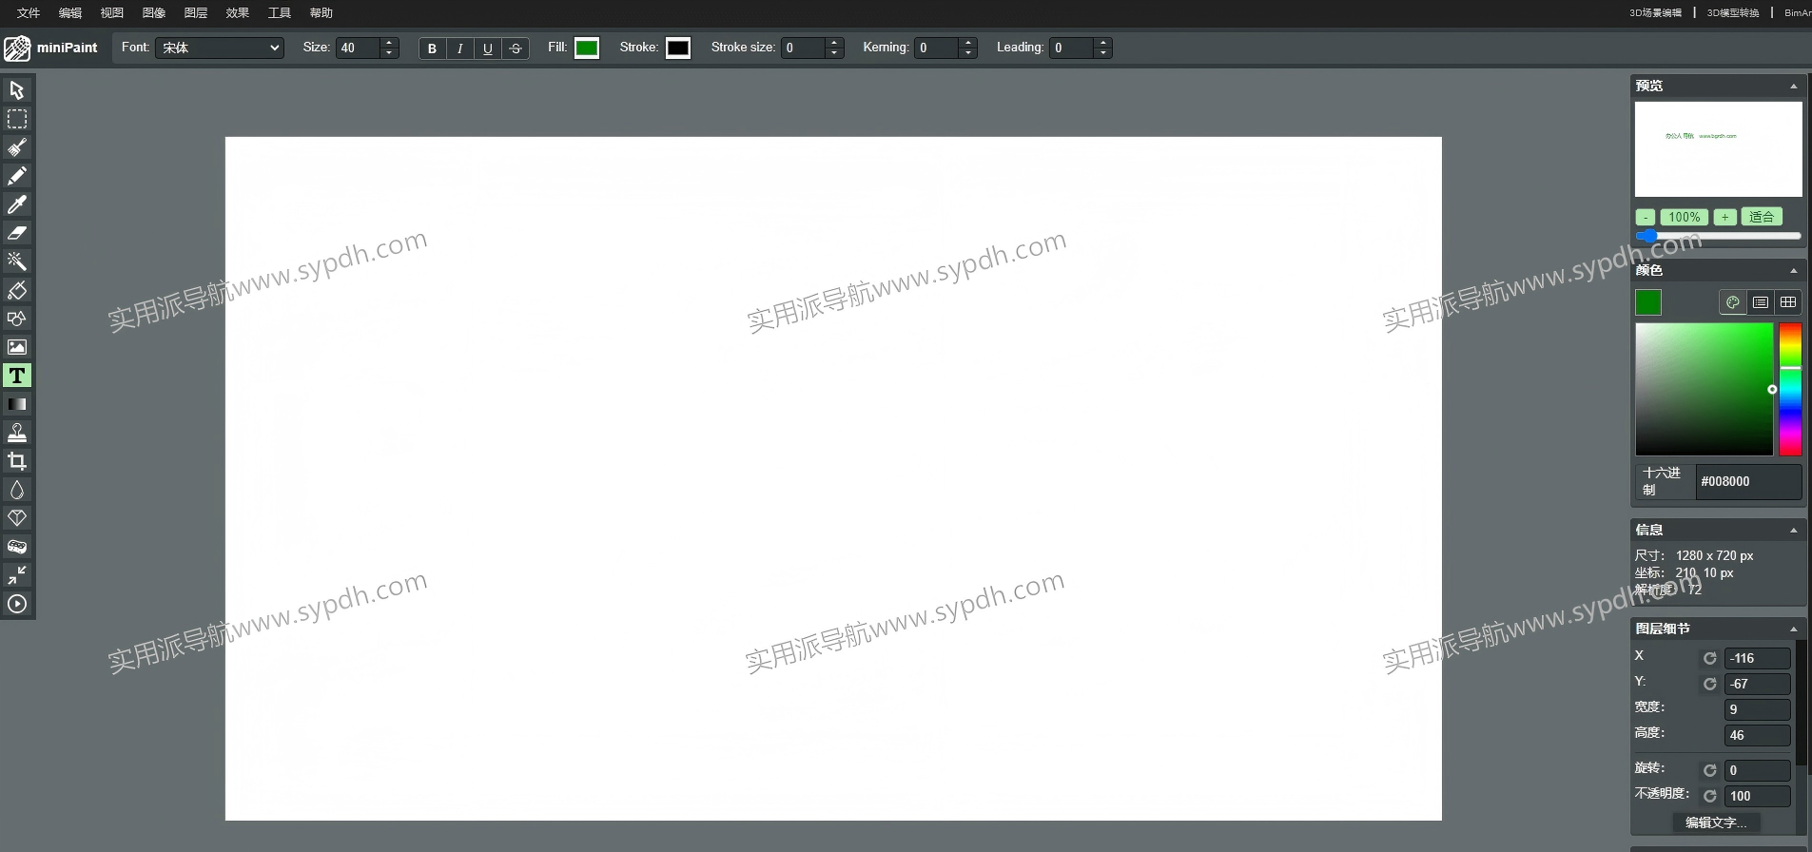Click the 编辑文字 button
The image size is (1812, 852).
click(x=1716, y=823)
